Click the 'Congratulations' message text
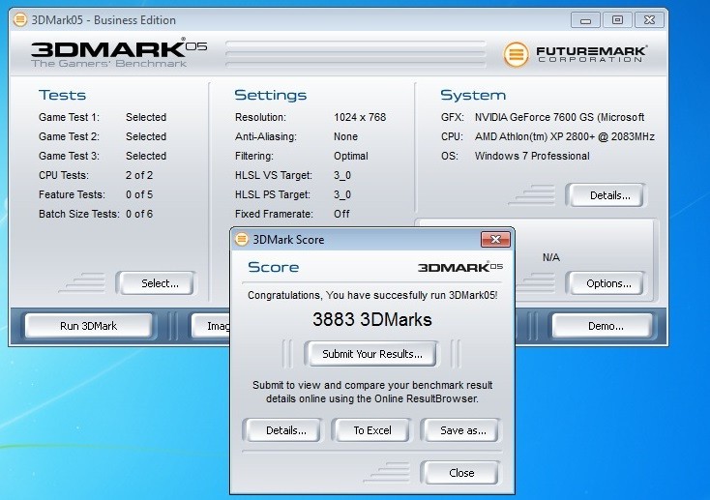This screenshot has height=500, width=710. tap(372, 295)
